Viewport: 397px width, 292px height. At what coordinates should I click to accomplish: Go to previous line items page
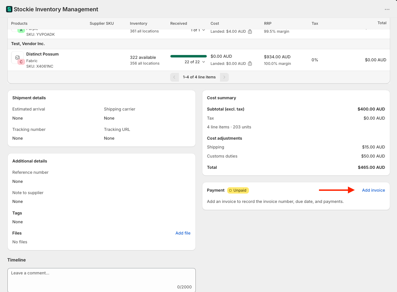tap(175, 77)
